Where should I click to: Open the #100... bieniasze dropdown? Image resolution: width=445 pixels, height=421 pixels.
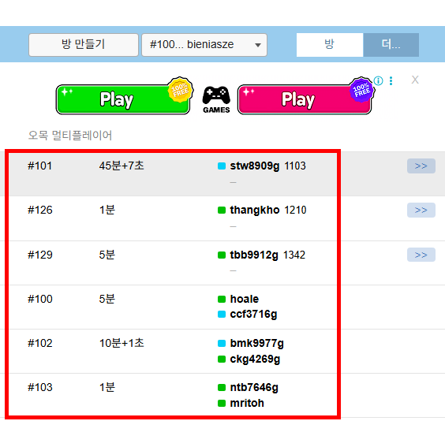pos(204,45)
